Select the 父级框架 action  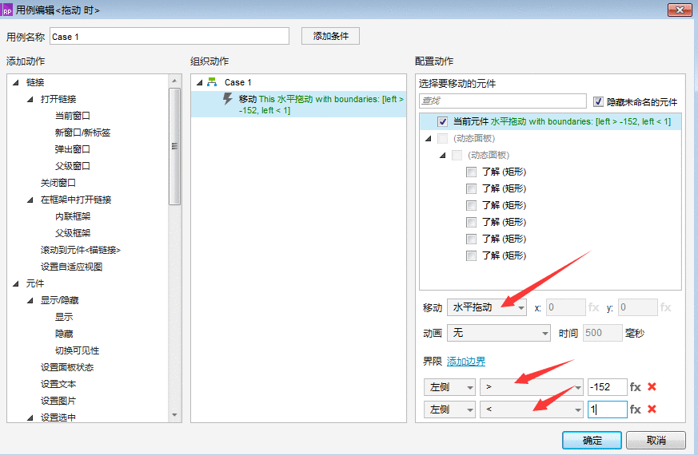[73, 233]
